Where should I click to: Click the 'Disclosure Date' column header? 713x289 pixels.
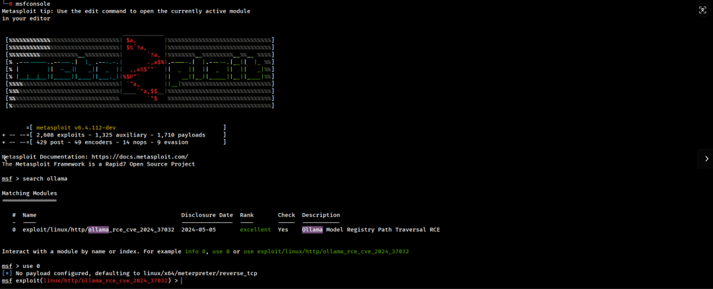click(x=207, y=215)
